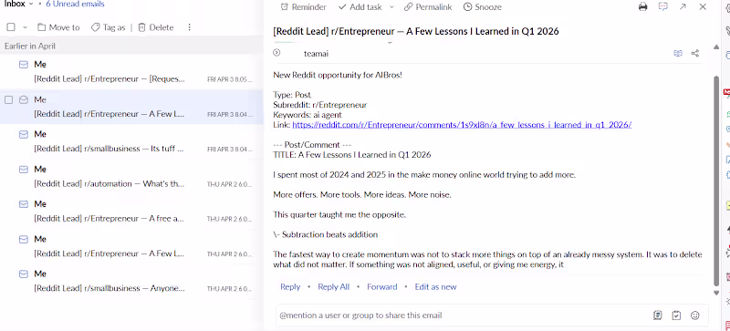The image size is (730, 331).
Task: Expand the Add task dropdown arrow
Action: click(x=391, y=7)
